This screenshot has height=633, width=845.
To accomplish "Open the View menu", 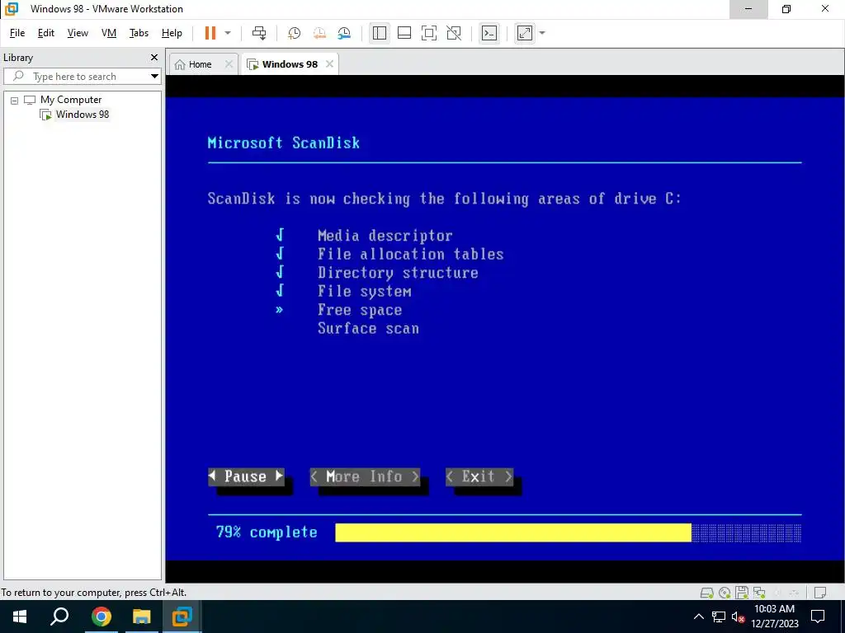I will [x=78, y=33].
